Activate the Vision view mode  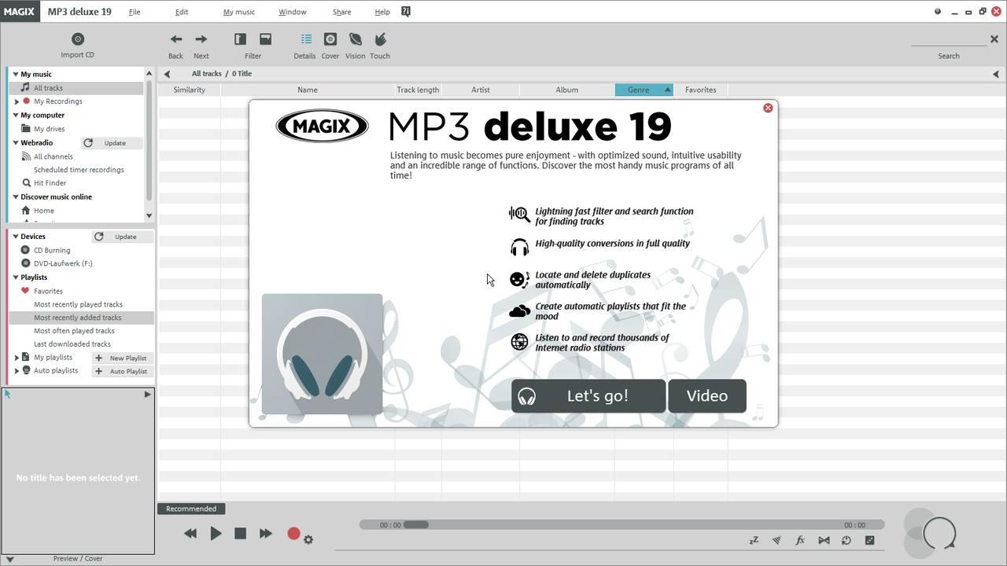355,39
